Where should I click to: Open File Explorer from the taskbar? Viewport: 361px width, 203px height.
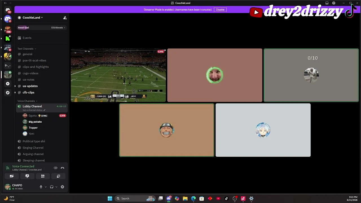185,198
